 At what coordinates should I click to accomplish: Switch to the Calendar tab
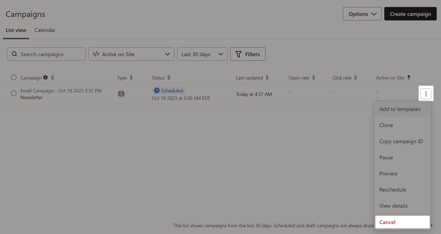pyautogui.click(x=45, y=30)
